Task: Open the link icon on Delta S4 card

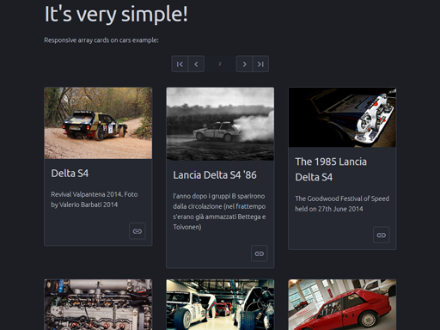Action: [x=137, y=231]
